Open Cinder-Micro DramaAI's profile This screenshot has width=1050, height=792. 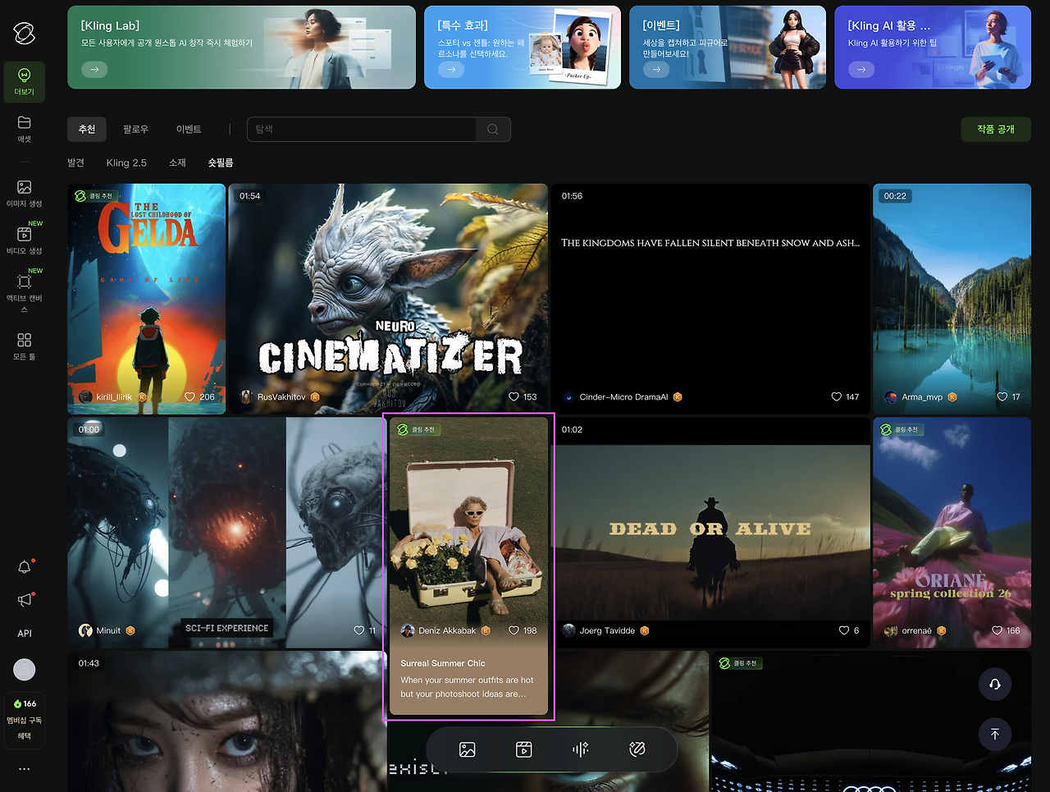(x=623, y=396)
